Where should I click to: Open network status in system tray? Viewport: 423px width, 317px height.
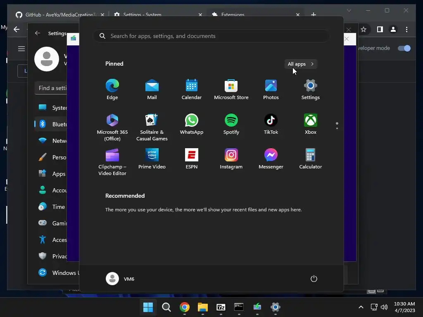click(x=374, y=307)
